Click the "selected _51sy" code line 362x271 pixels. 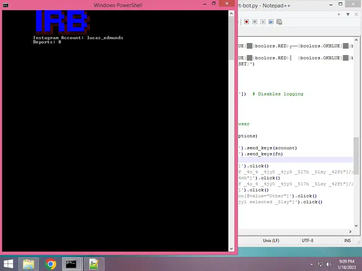[280, 202]
